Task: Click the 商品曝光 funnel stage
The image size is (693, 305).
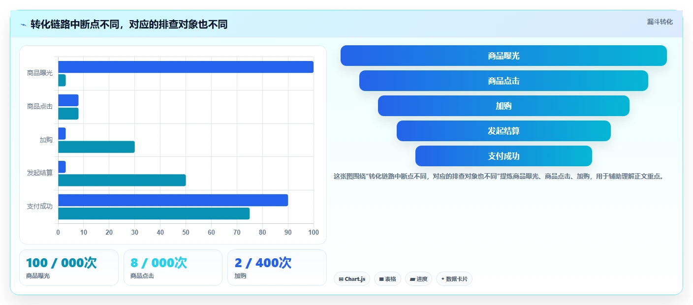Action: click(504, 56)
